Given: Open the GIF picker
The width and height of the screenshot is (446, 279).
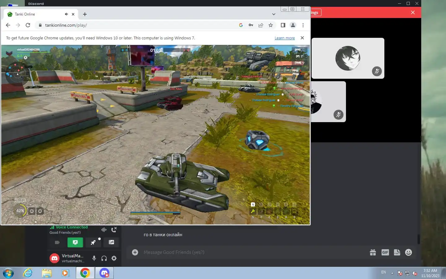Looking at the screenshot, I should pos(385,252).
